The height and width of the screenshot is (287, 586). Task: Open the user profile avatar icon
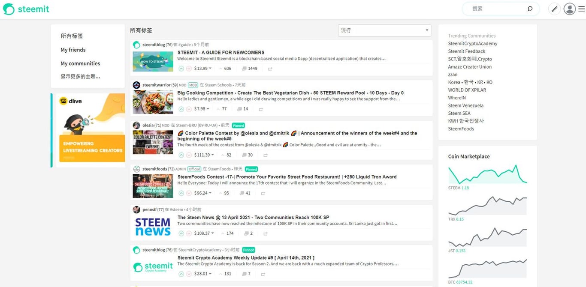click(x=570, y=9)
